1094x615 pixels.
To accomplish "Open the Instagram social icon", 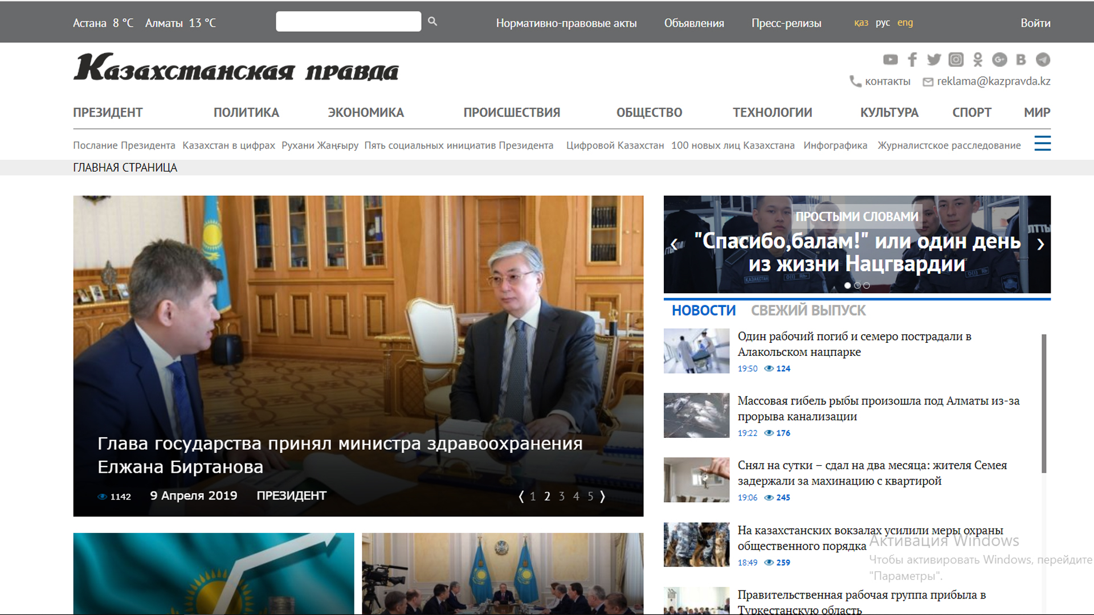I will click(x=956, y=60).
